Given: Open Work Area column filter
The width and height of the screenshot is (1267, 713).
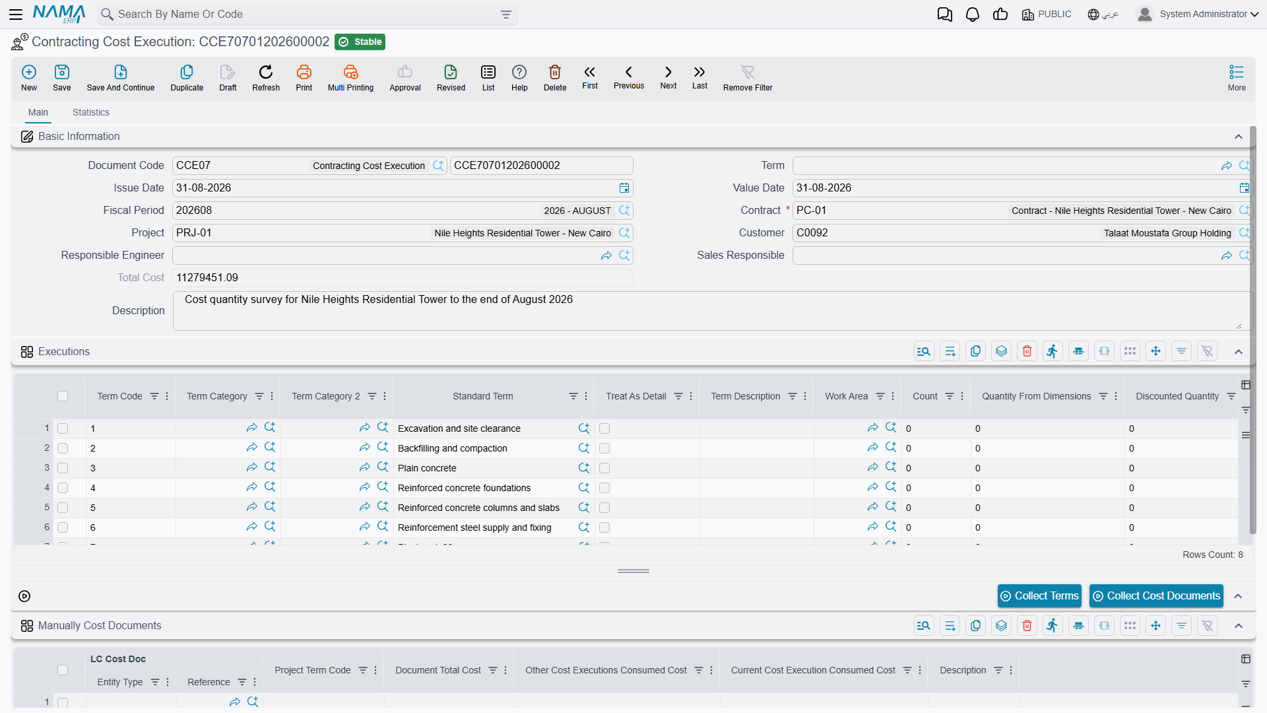Looking at the screenshot, I should point(880,396).
